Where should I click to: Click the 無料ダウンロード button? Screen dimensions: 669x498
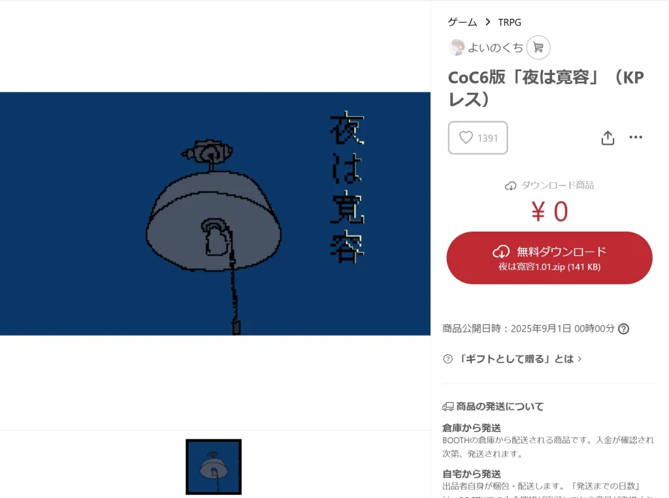click(x=549, y=258)
